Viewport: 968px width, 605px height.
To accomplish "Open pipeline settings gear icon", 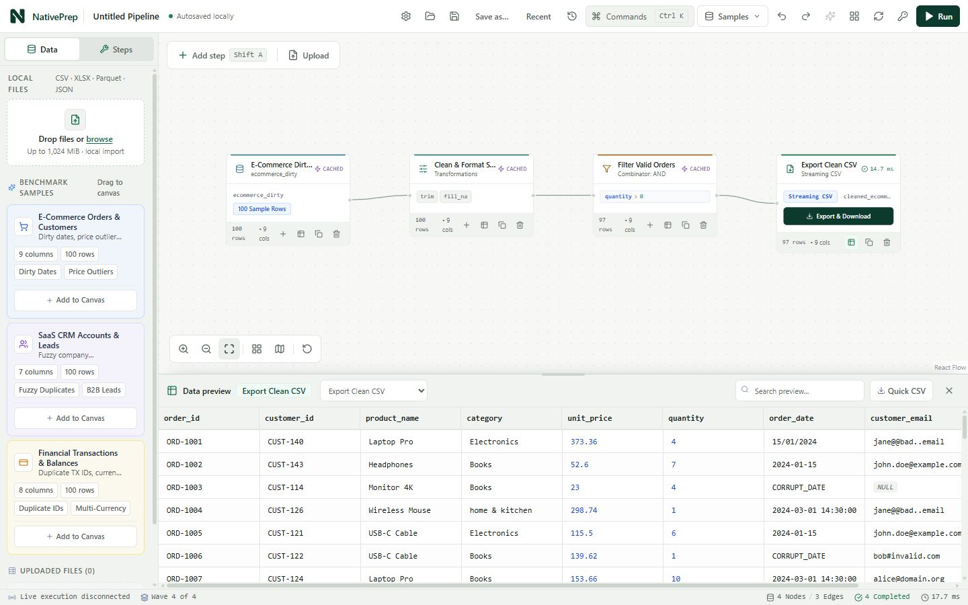I will 406,16.
